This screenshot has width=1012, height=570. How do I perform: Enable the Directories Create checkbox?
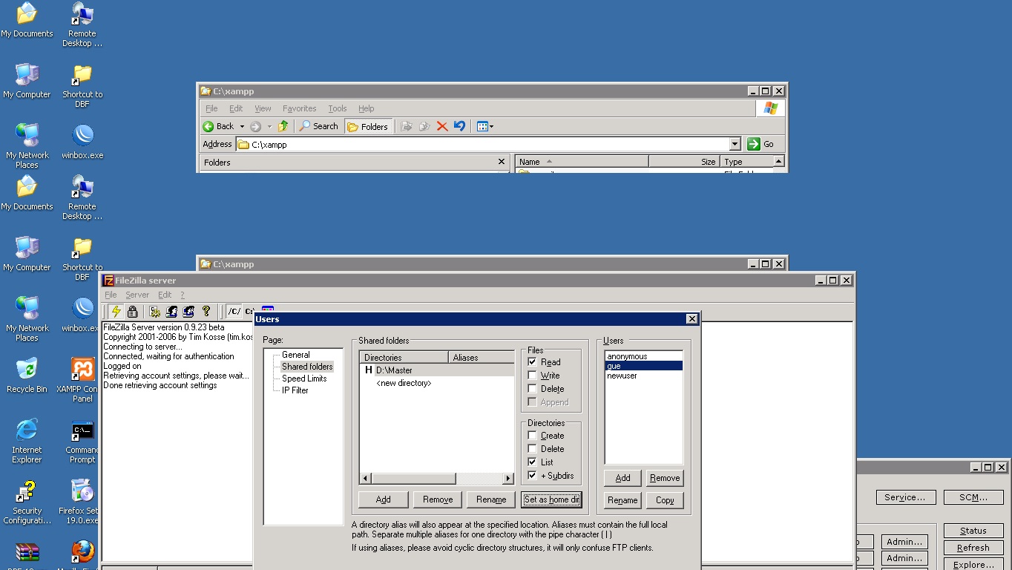532,436
